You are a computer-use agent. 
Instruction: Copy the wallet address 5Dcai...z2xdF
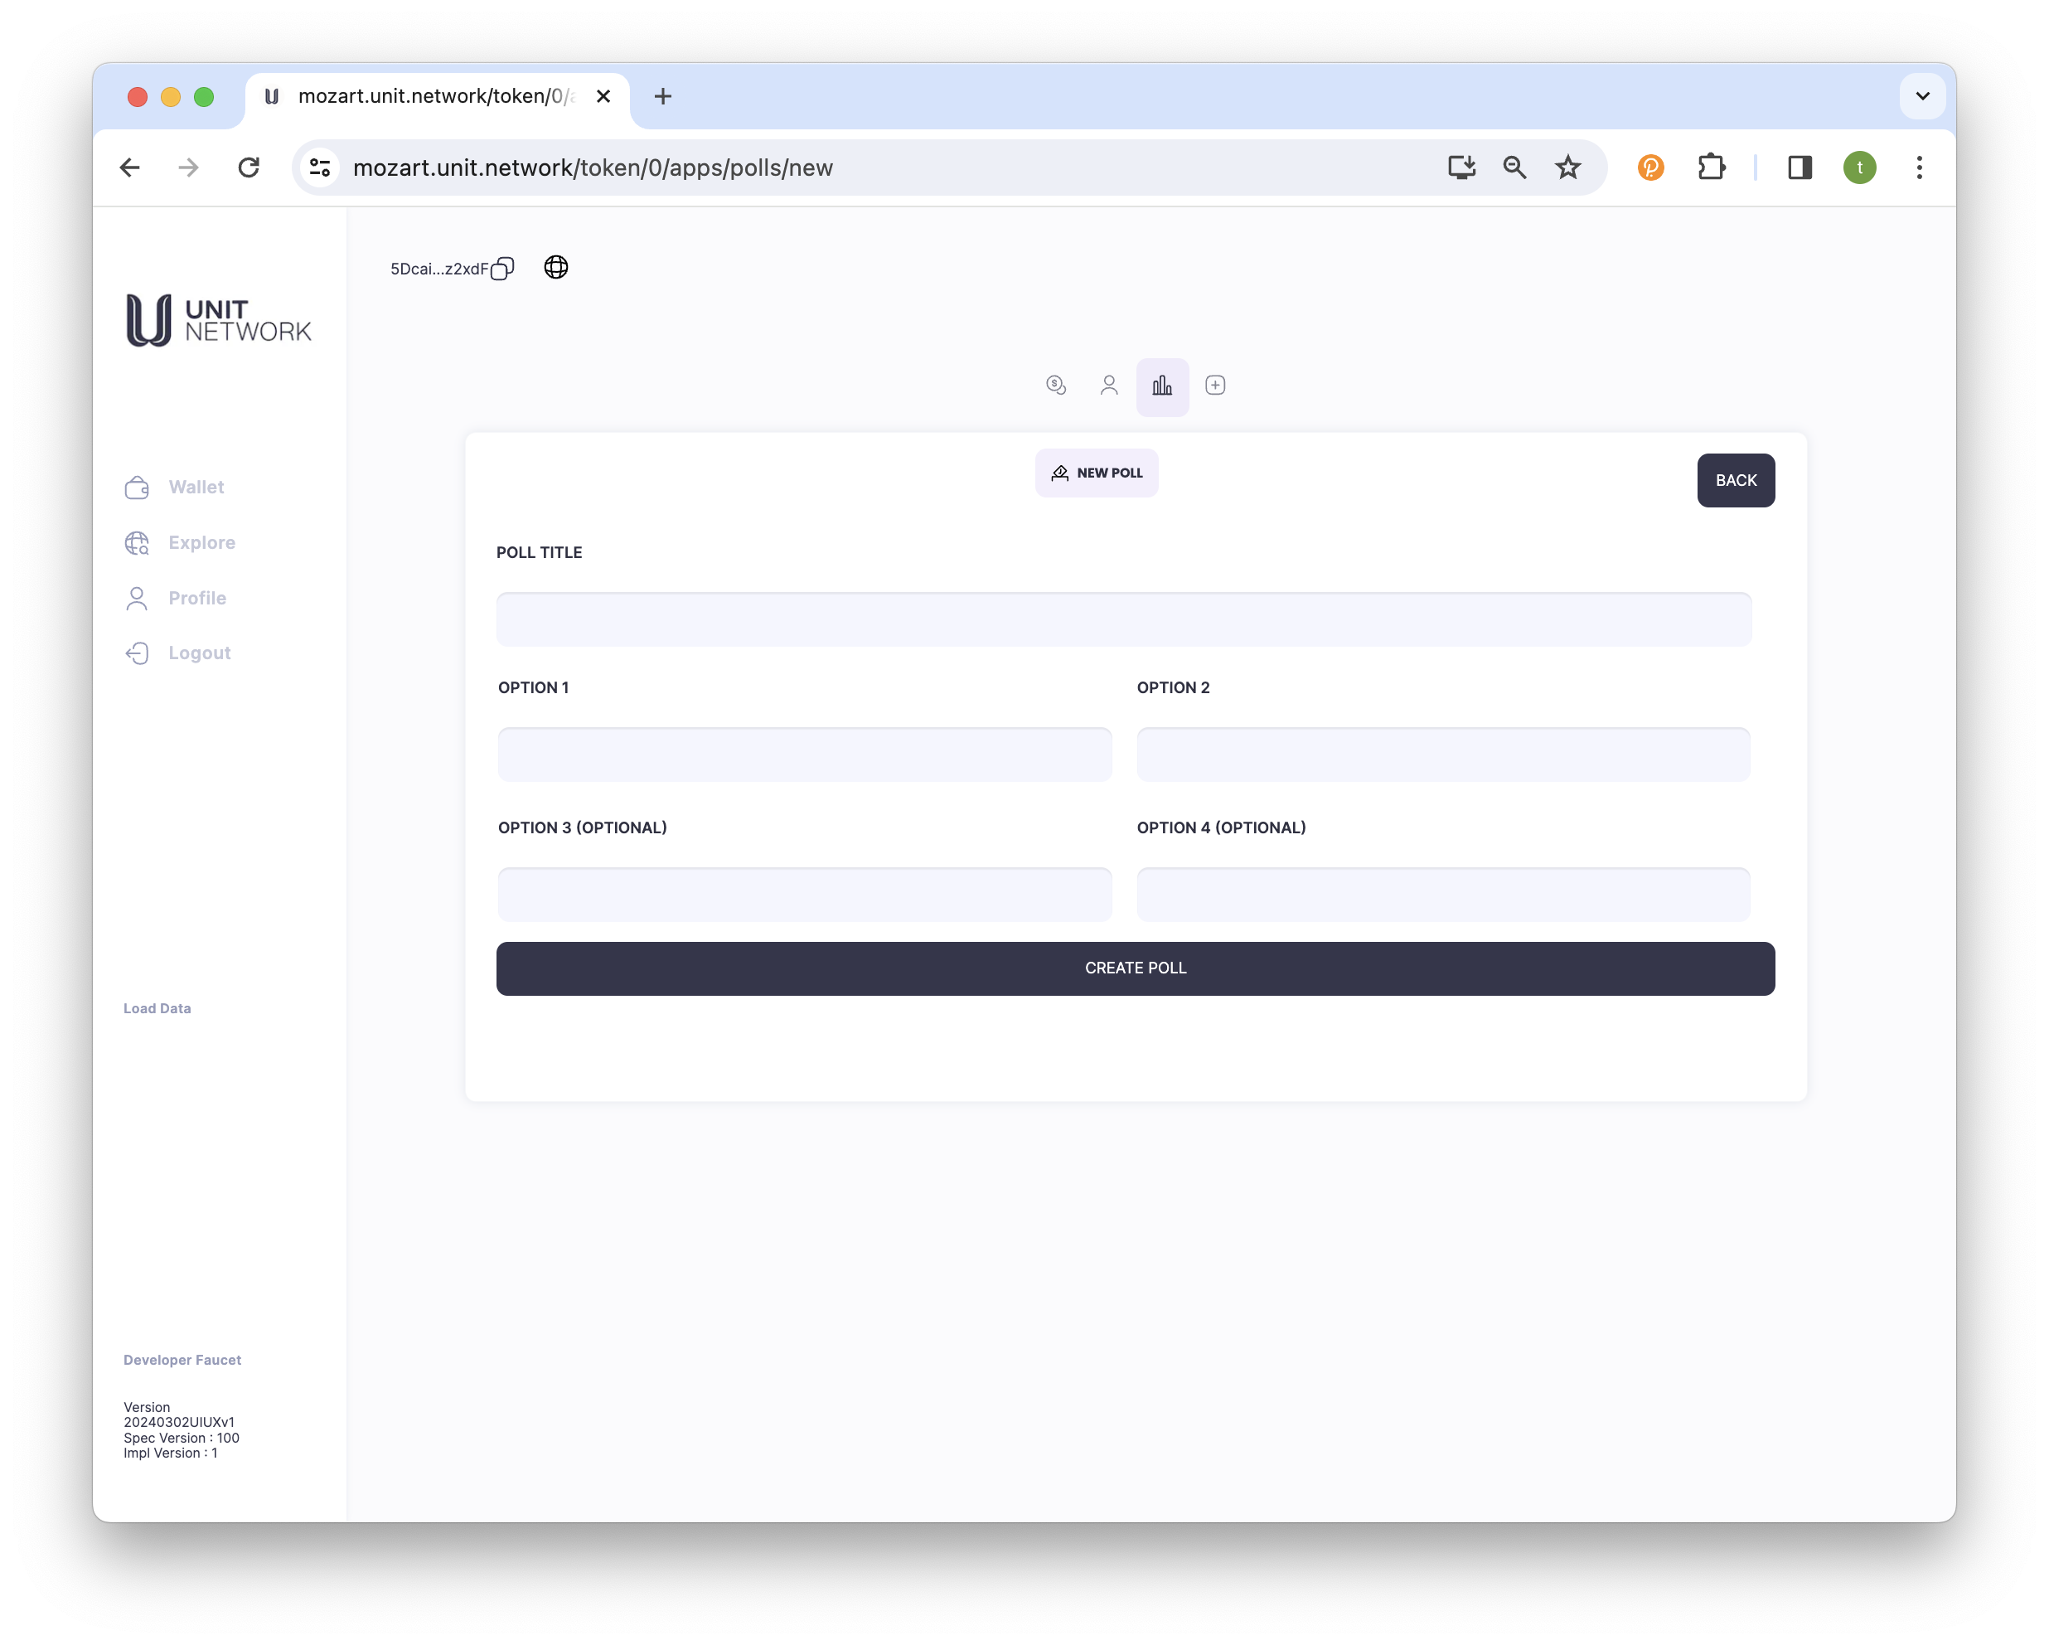click(503, 269)
